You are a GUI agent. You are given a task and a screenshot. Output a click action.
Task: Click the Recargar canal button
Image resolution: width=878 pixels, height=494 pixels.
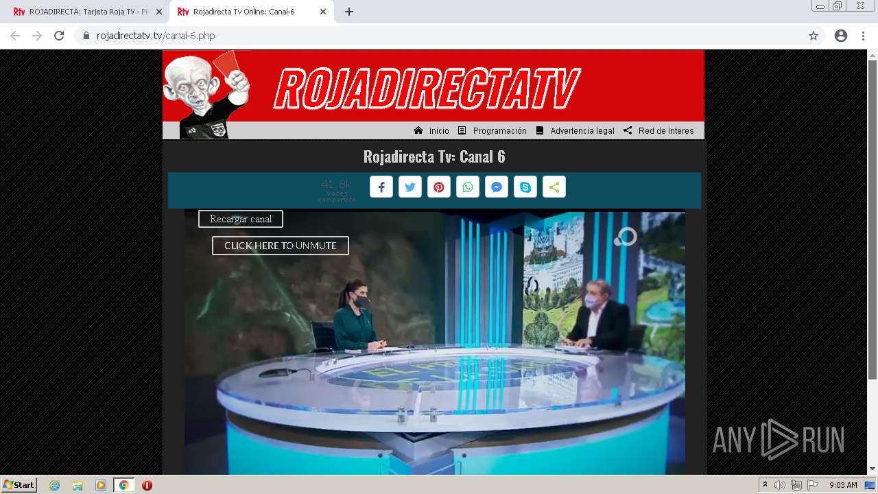(x=241, y=219)
